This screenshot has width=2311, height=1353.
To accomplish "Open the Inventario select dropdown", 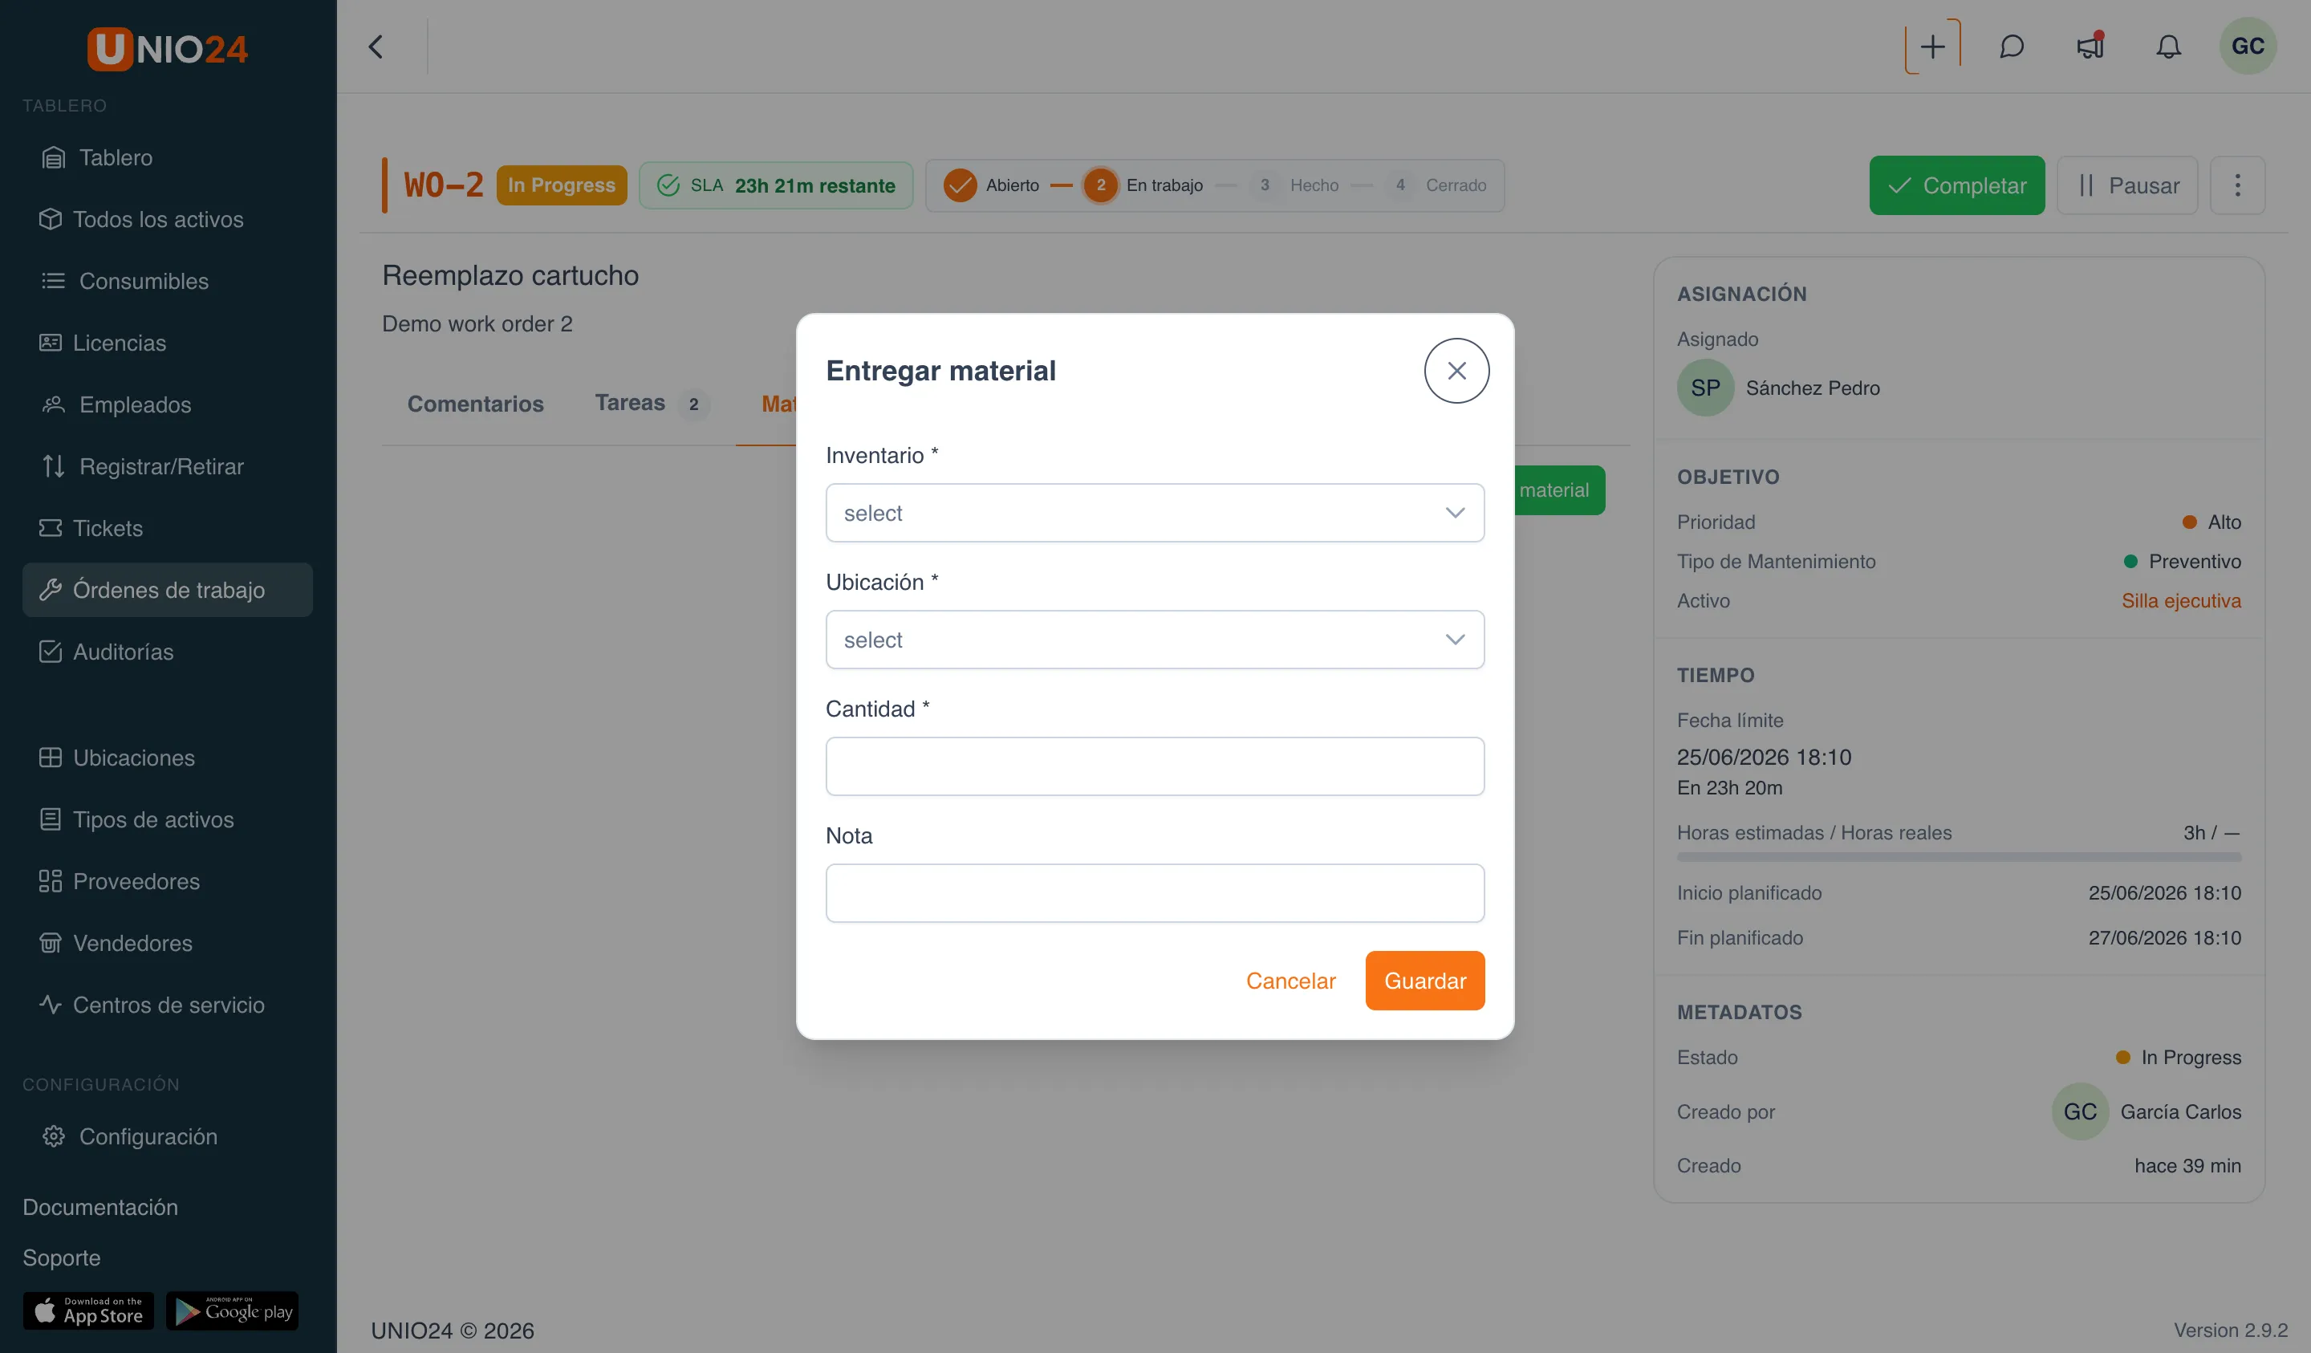I will click(x=1155, y=513).
